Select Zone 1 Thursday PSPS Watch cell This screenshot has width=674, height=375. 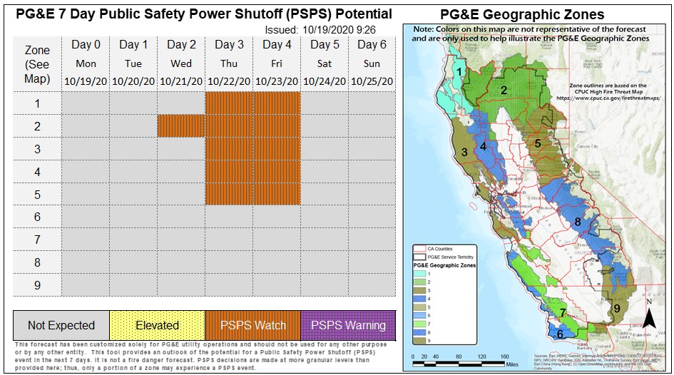[x=229, y=103]
